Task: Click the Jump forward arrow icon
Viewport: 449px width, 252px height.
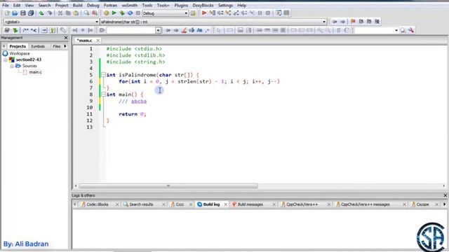Action: (342, 22)
